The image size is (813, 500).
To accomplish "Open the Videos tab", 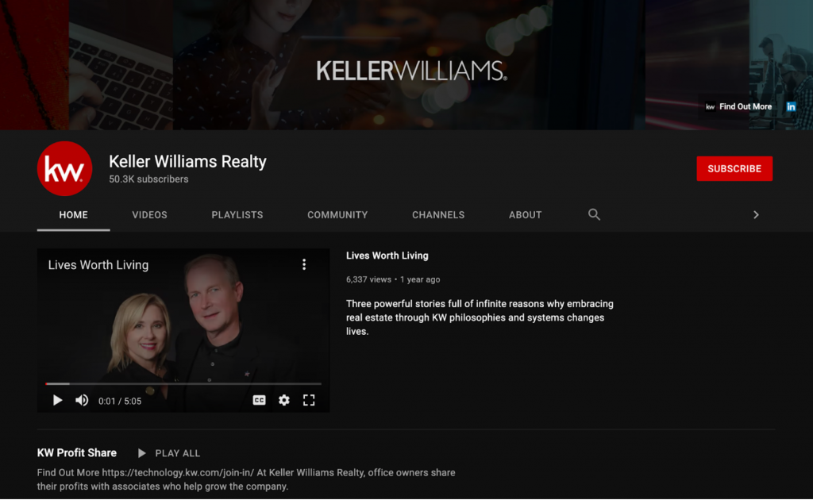I will click(x=149, y=214).
